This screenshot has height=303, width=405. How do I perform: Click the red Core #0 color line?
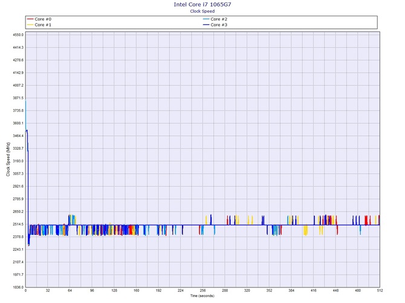(30, 19)
